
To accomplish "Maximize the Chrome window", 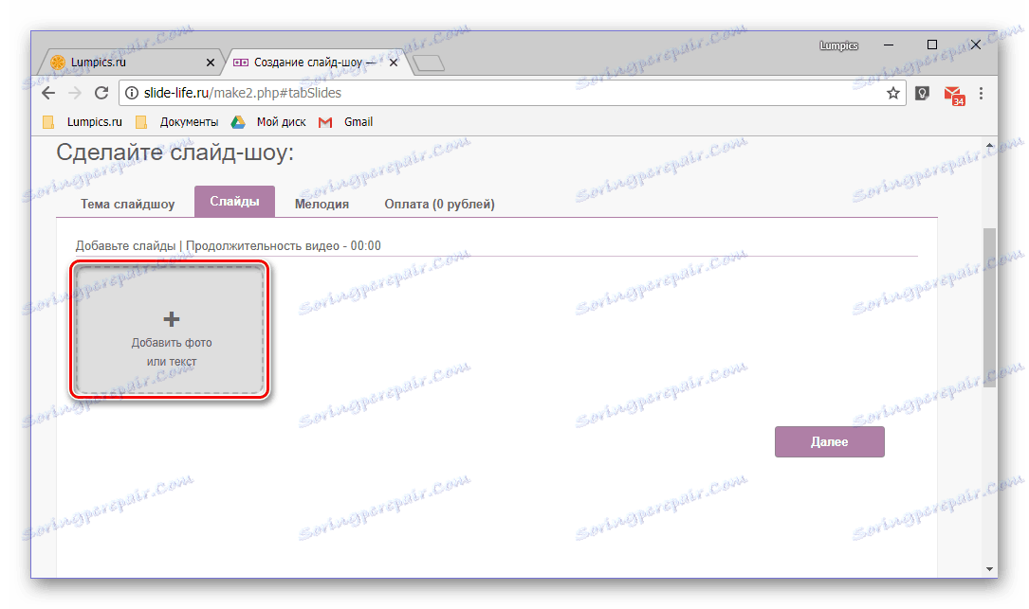I will pos(932,45).
